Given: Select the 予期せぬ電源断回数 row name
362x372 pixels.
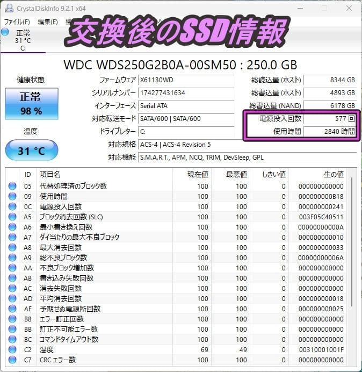Looking at the screenshot, I should [70, 309].
